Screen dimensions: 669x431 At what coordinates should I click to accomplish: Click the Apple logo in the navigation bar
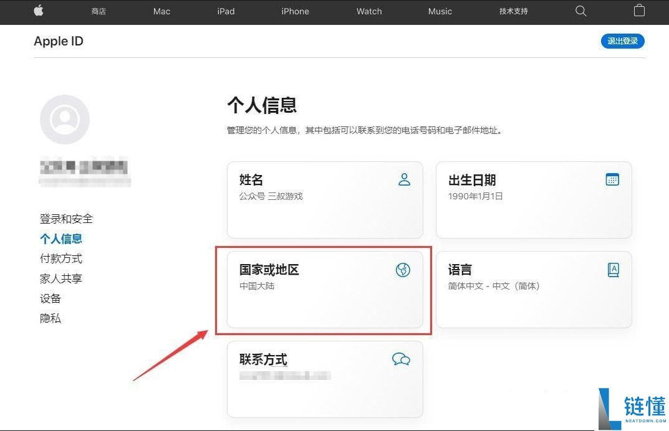point(39,11)
